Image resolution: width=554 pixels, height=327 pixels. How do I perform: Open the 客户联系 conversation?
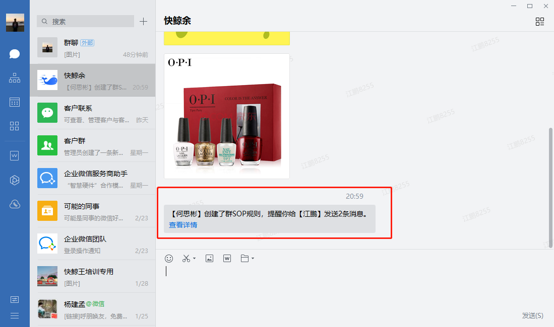[93, 113]
